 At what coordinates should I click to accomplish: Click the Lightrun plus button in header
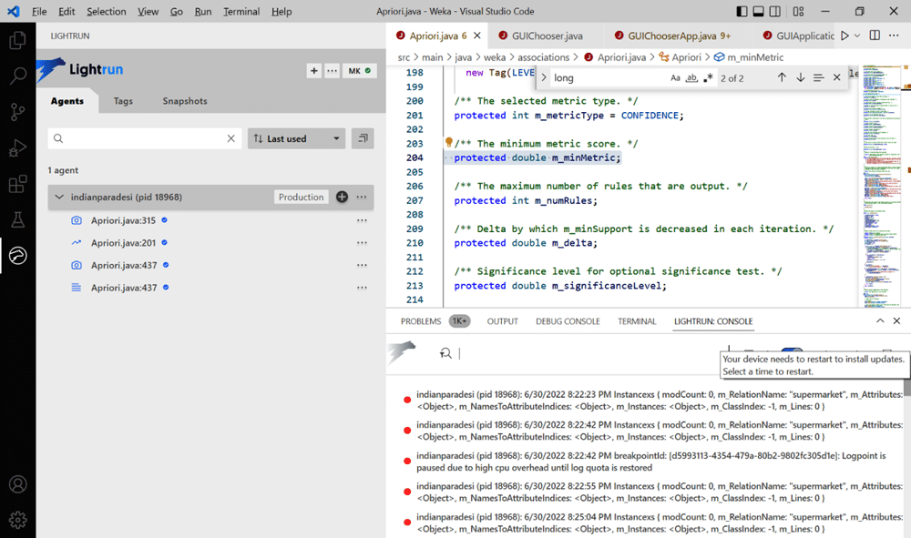[x=313, y=70]
